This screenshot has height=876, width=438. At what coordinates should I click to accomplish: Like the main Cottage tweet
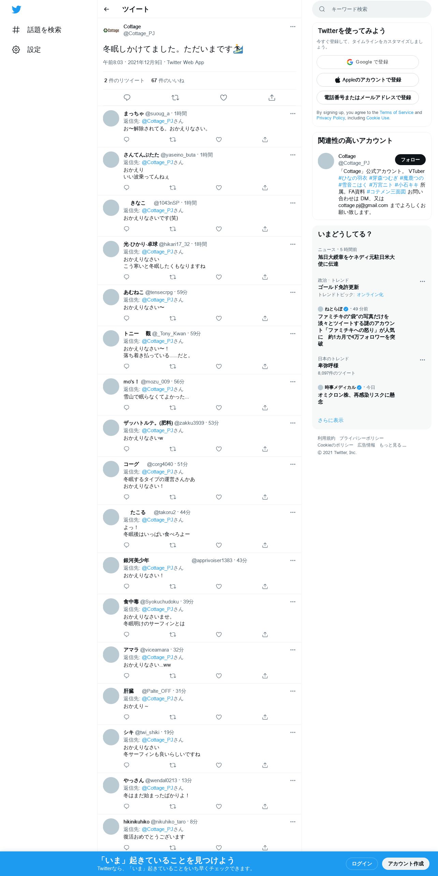pos(223,98)
